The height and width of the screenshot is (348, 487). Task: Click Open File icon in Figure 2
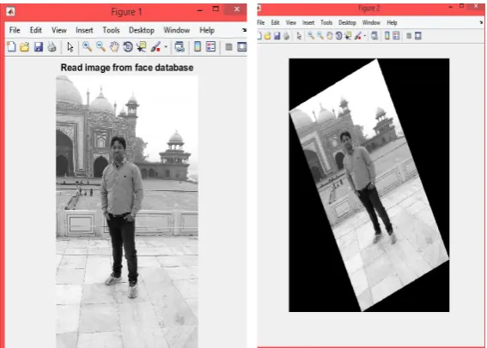[267, 36]
